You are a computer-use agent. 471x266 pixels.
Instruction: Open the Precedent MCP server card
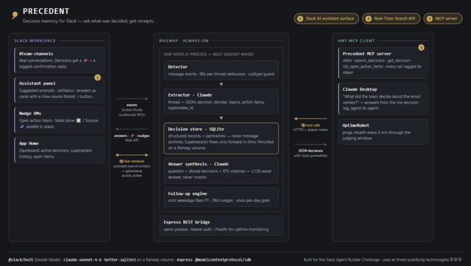[383, 63]
